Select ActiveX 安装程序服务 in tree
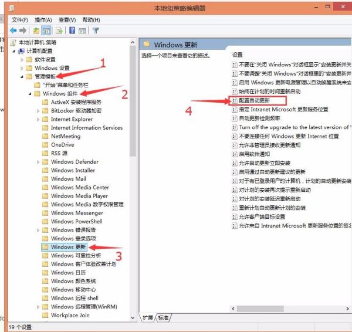The width and height of the screenshot is (352, 332). point(76,103)
